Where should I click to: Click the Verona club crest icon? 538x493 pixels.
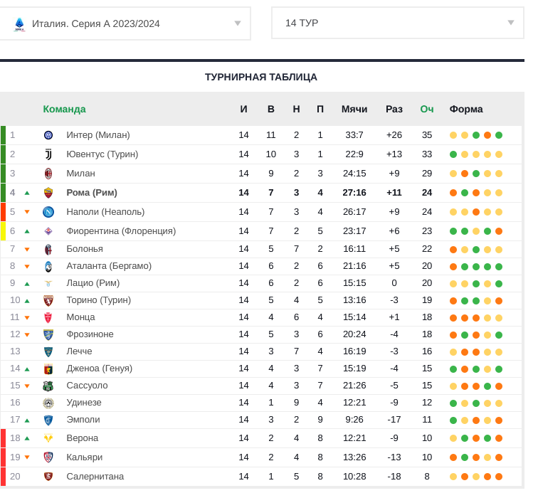click(x=48, y=438)
